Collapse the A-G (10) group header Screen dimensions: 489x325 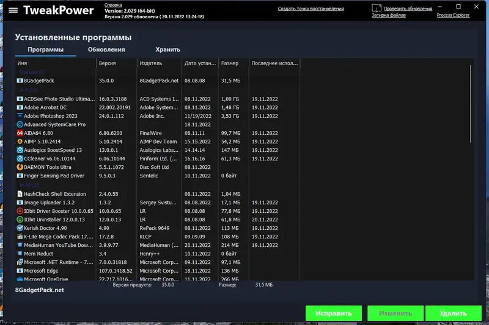(29, 90)
